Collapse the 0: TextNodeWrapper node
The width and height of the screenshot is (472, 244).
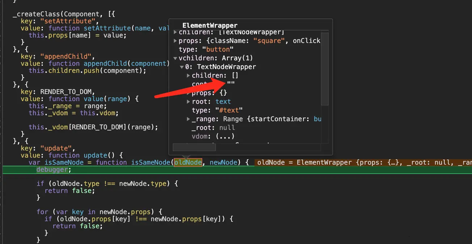182,67
